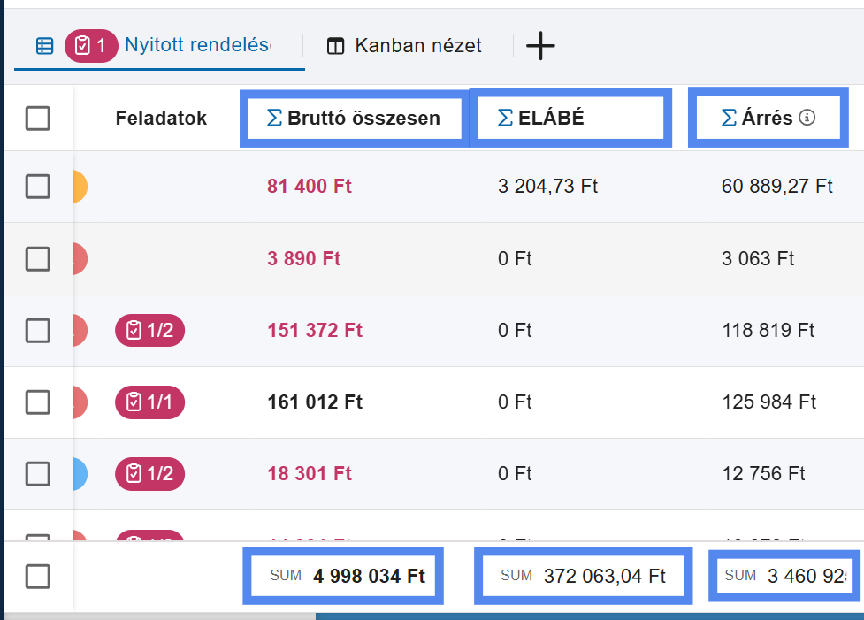This screenshot has width=864, height=620.
Task: Click the sigma icon in ELÁBÉ header
Action: pyautogui.click(x=505, y=119)
